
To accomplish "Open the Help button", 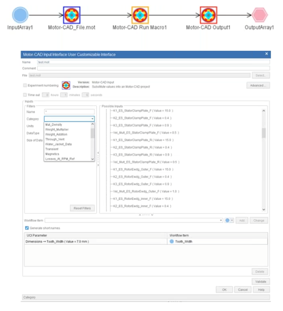I will 261,289.
